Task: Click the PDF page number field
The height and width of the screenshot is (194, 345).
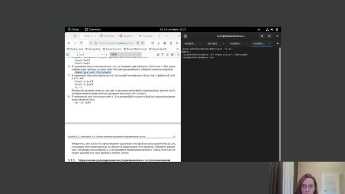Action: pyautogui.click(x=75, y=54)
